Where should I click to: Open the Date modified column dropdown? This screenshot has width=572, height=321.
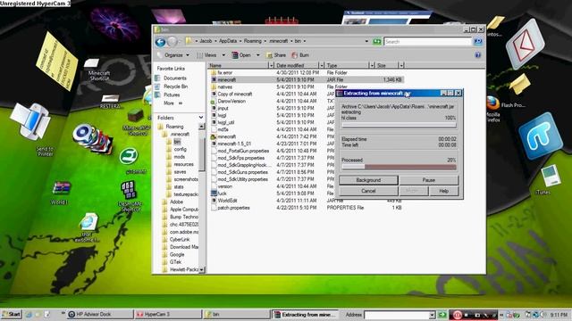pyautogui.click(x=321, y=65)
